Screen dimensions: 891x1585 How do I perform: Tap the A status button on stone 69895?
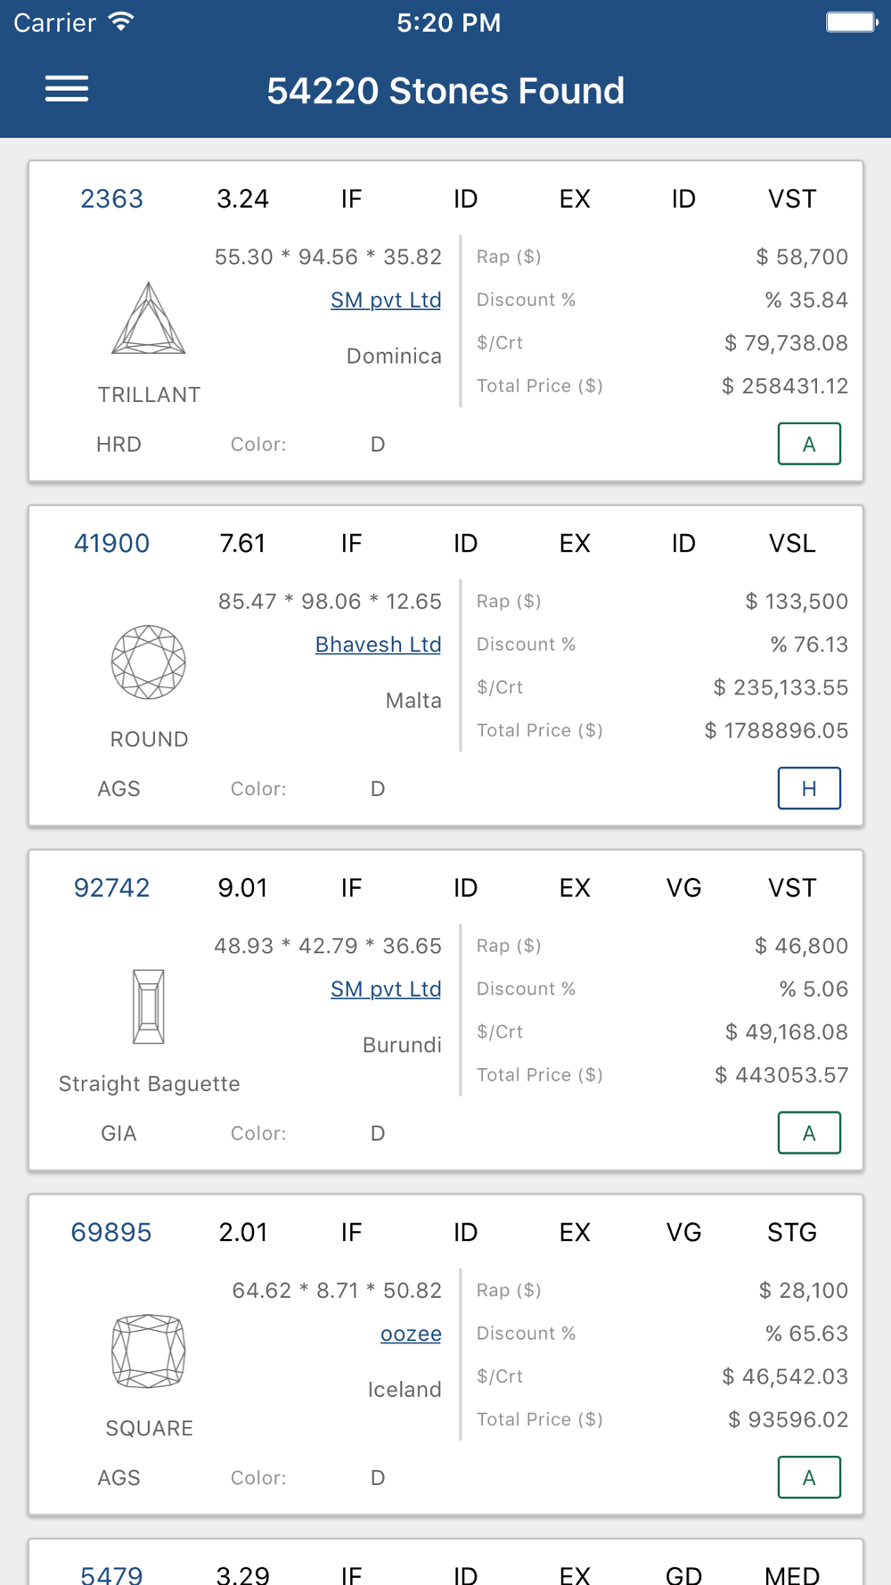[x=809, y=1477]
